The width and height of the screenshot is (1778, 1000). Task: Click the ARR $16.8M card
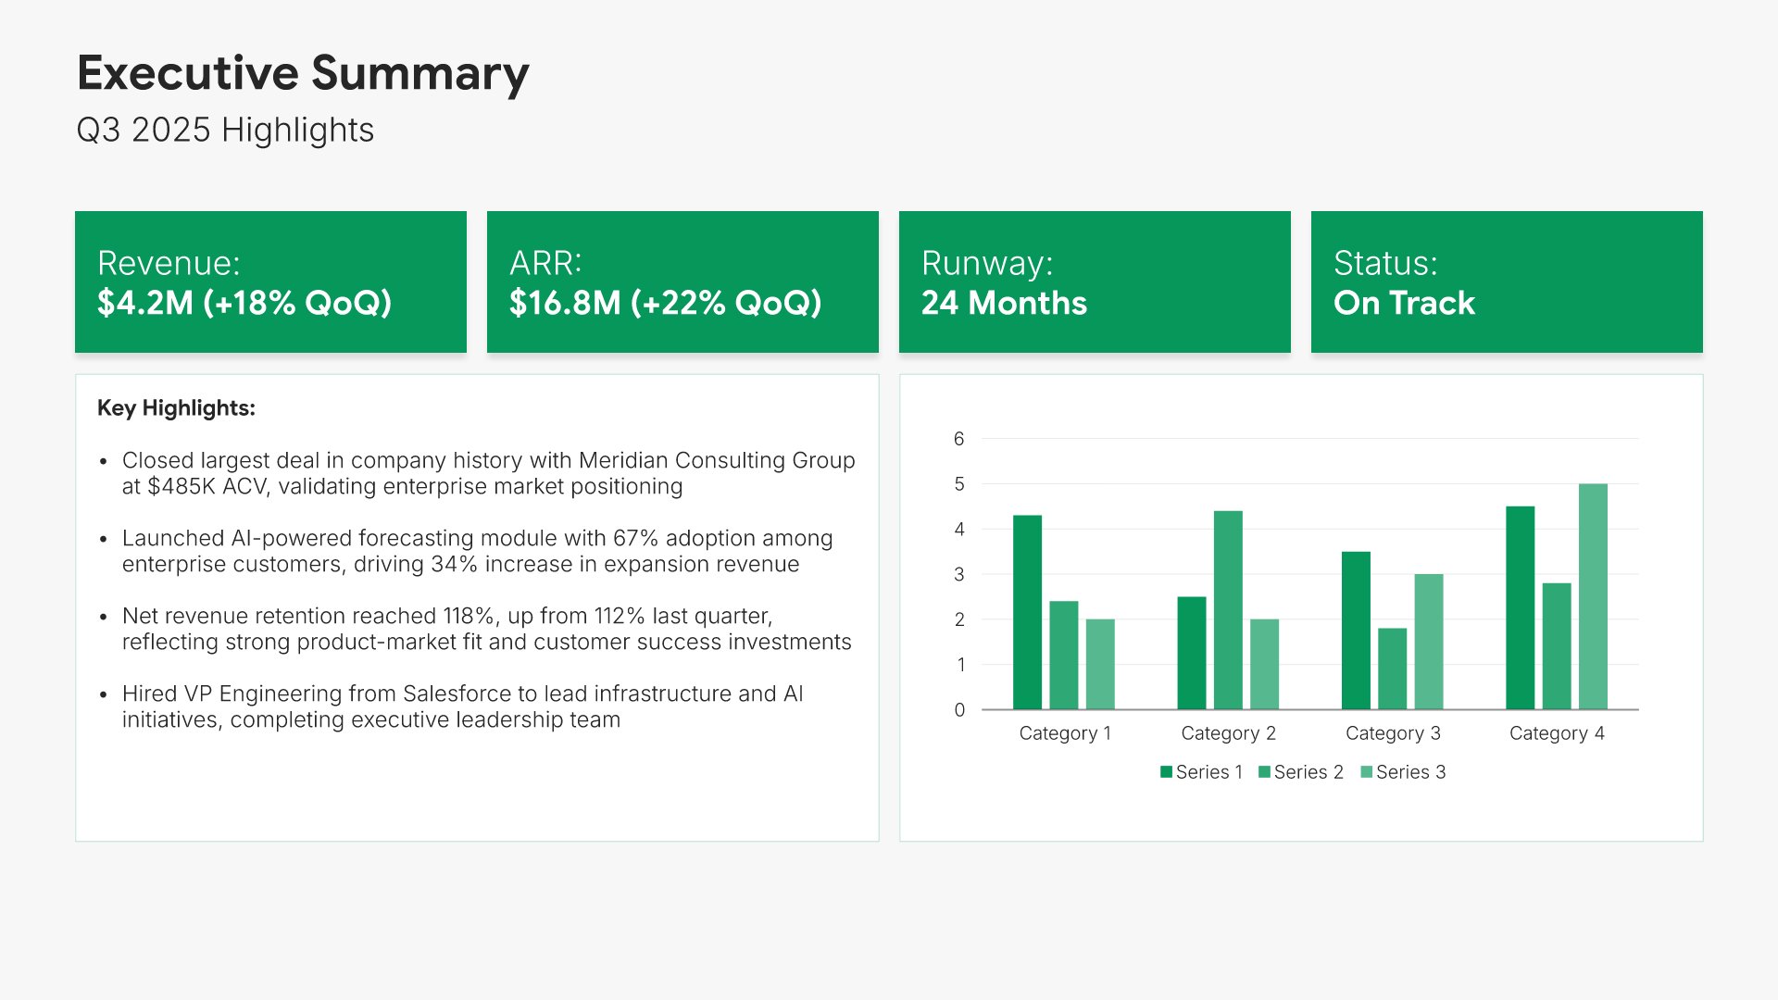682,282
